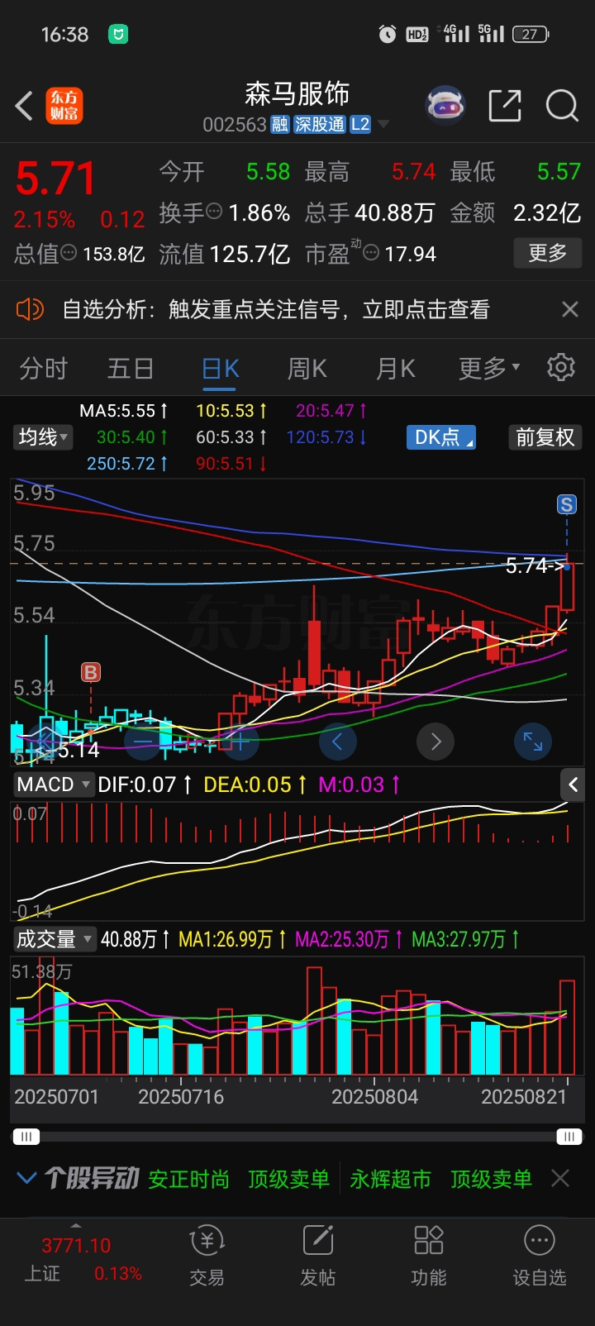Tap the B buy signal marker
This screenshot has width=595, height=1326.
point(91,672)
